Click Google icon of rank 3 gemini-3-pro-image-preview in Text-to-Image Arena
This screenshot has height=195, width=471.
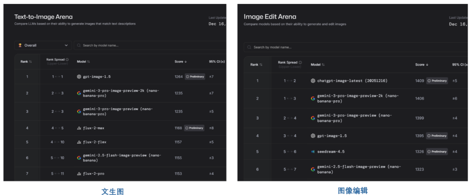[x=79, y=111]
